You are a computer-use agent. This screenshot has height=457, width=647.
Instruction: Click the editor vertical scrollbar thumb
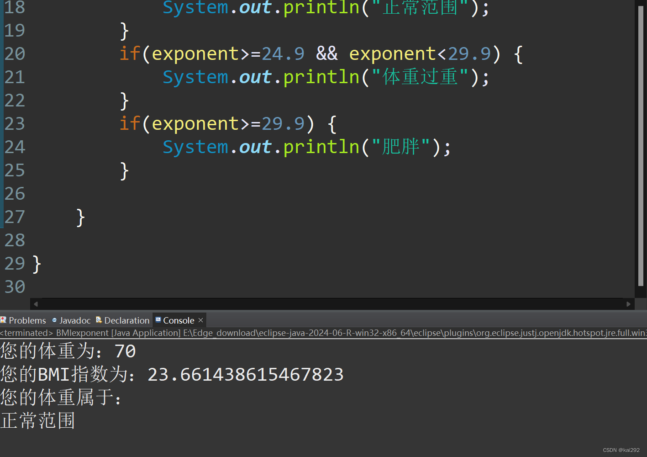point(641,146)
